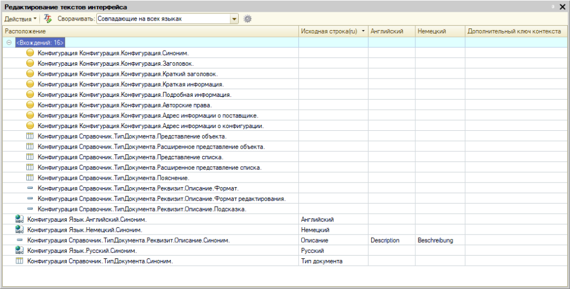
Task: Click catalog icon for ТипДокумента.Представление объекта
Action: [30, 136]
